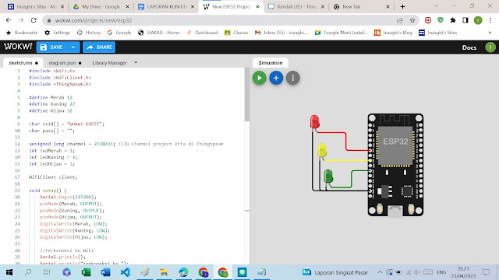The image size is (499, 280).
Task: Open the tab search chevron
Action: 437,6
